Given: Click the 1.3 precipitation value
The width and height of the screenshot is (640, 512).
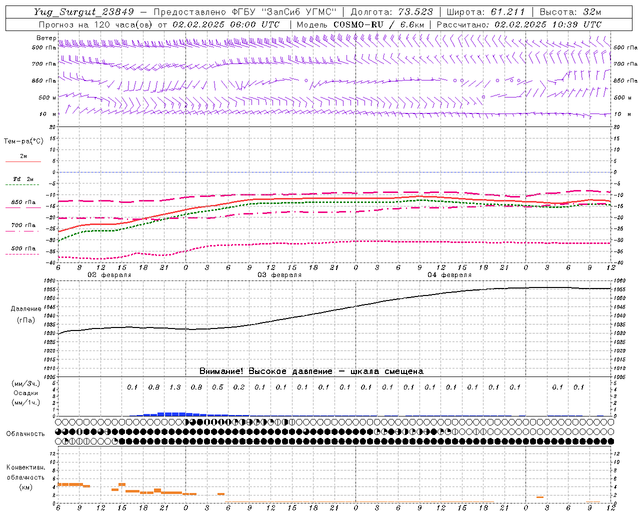Looking at the screenshot, I should (x=175, y=387).
